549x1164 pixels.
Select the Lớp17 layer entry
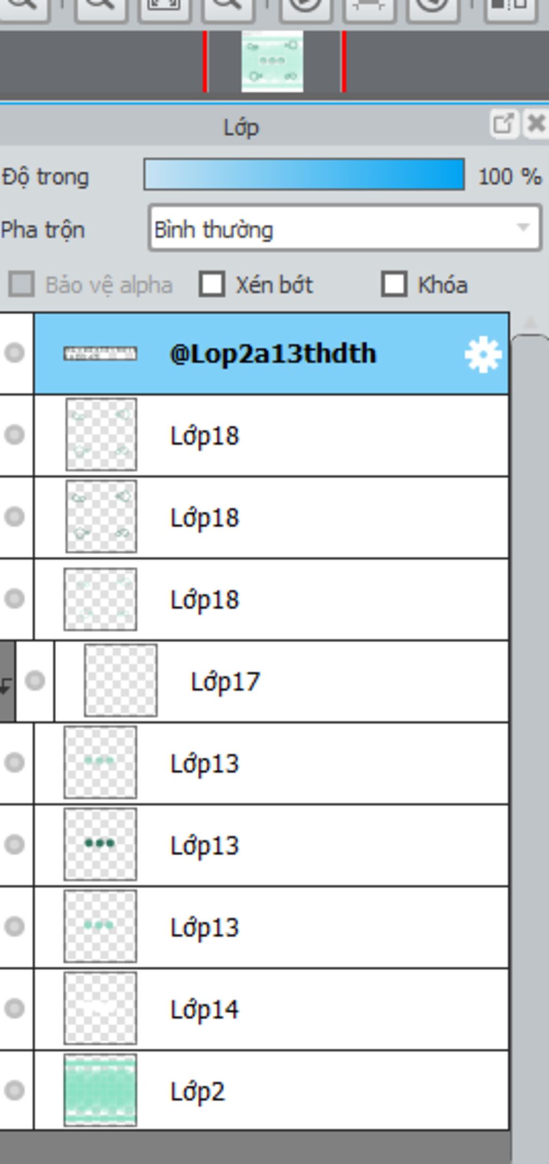pos(281,681)
